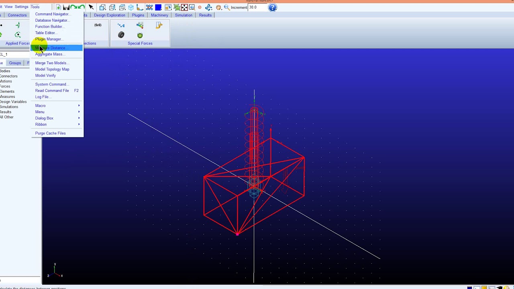Open the Machinery ribbon tab
The height and width of the screenshot is (289, 514).
[x=160, y=15]
